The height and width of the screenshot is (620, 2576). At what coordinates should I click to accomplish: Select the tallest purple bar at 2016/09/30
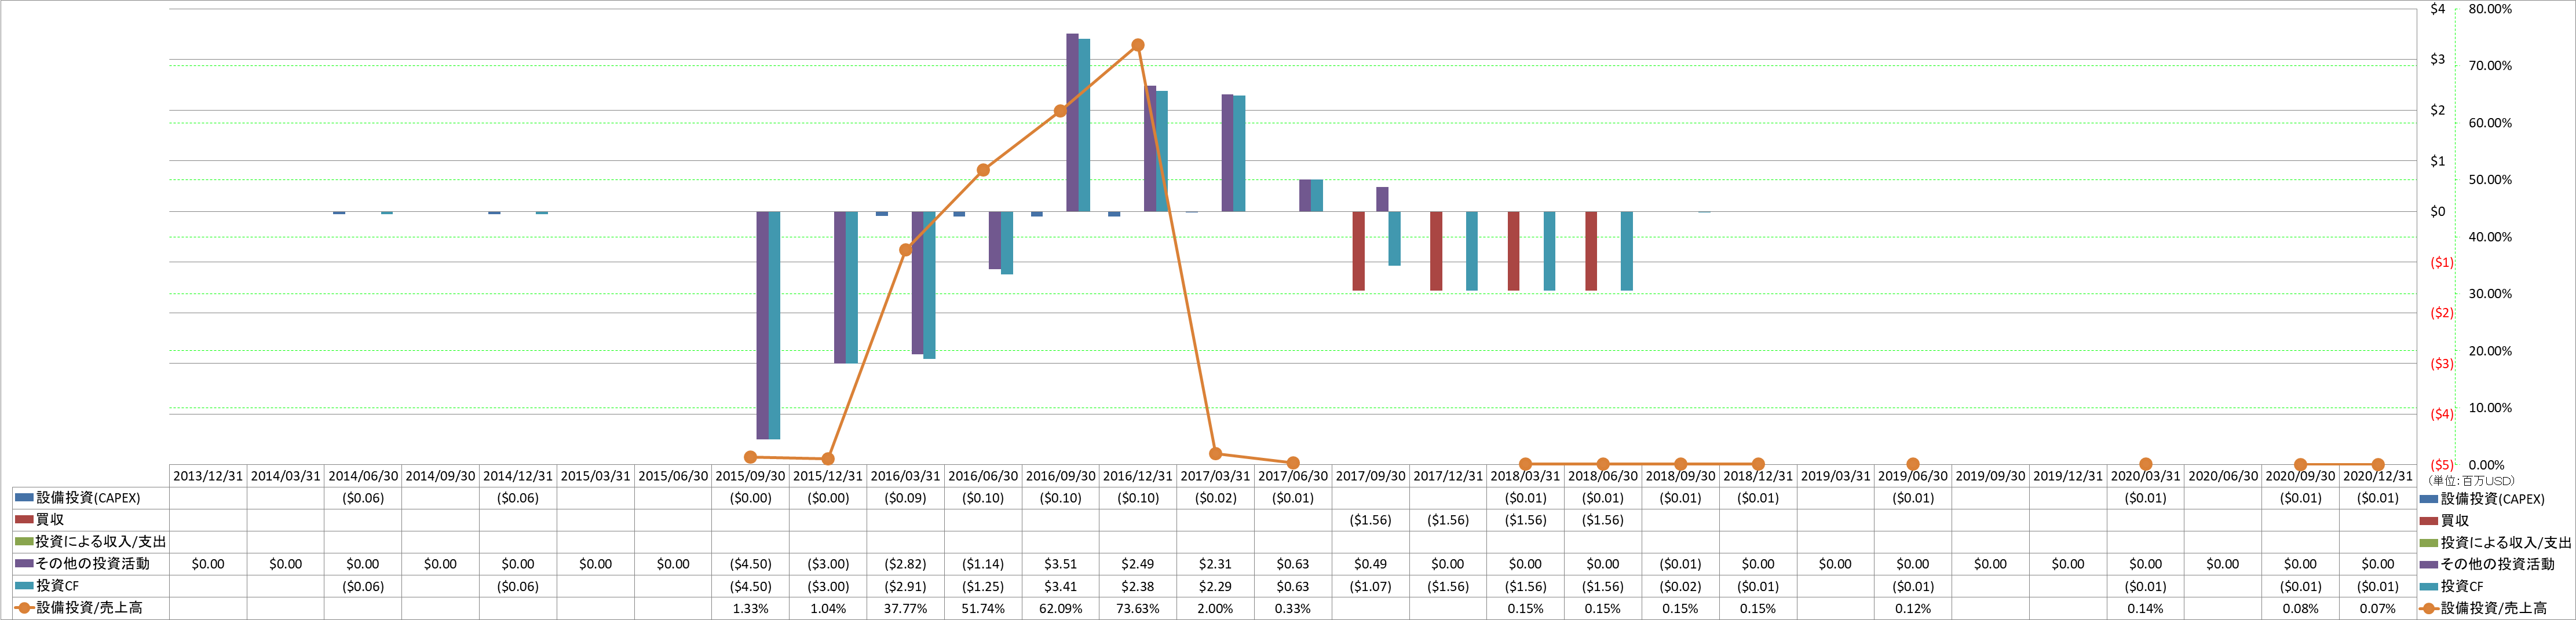tap(1072, 122)
